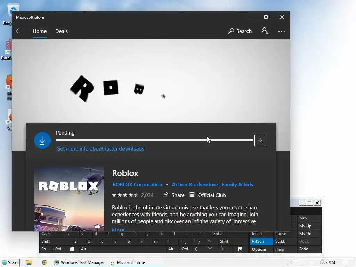356x267 pixels.
Task: Show hidden tray icons with the three-dot overflow
Action: pyautogui.click(x=290, y=262)
